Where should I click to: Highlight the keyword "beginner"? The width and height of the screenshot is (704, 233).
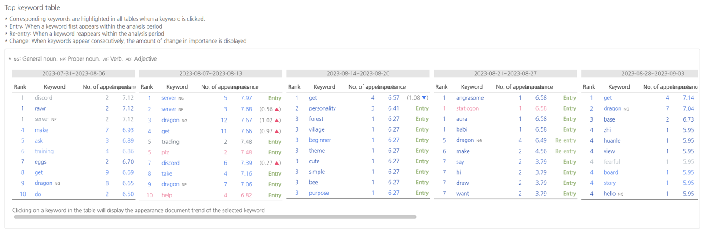point(320,140)
